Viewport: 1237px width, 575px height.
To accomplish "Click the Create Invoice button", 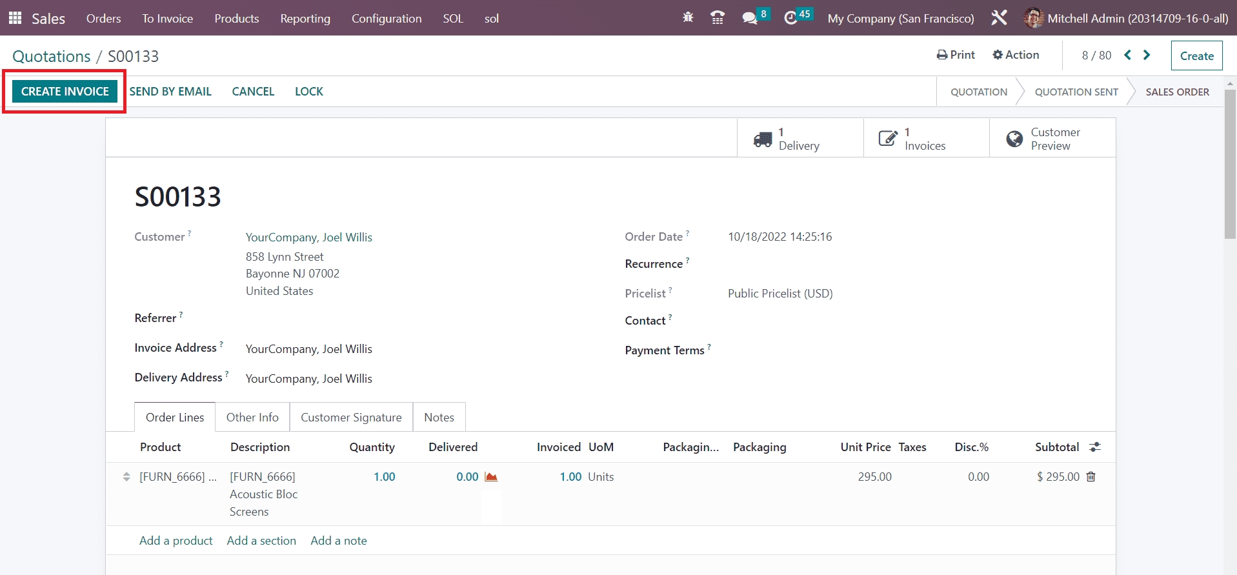I will (65, 92).
